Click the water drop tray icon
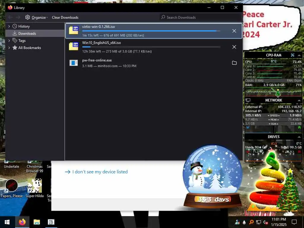Image resolution: width=304 pixels, height=228 pixels. pyautogui.click(x=244, y=222)
